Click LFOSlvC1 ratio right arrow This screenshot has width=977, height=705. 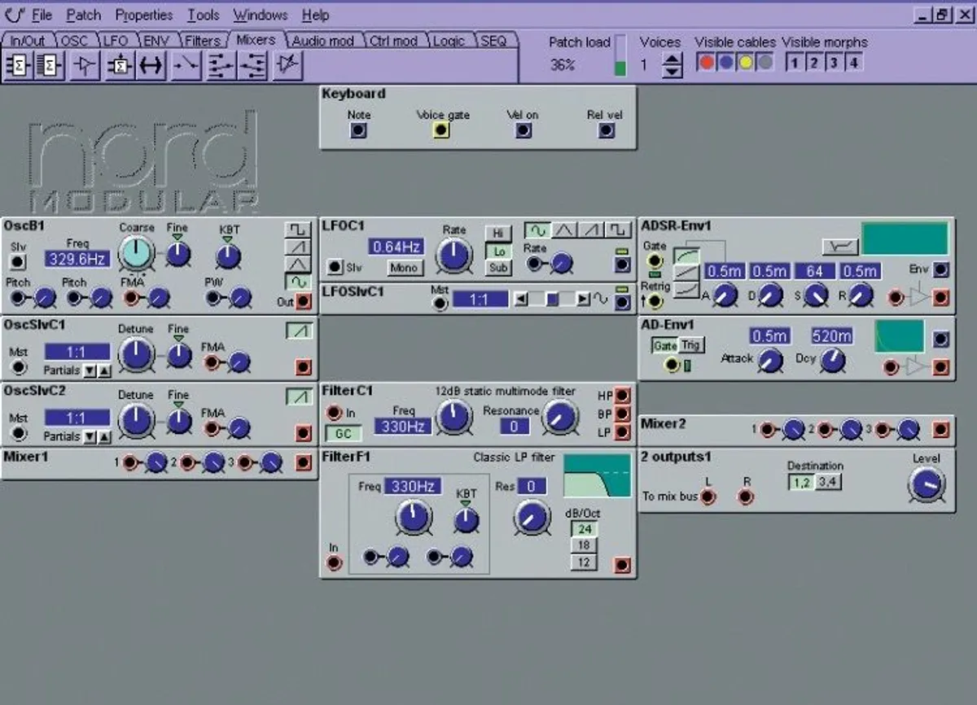pyautogui.click(x=583, y=300)
